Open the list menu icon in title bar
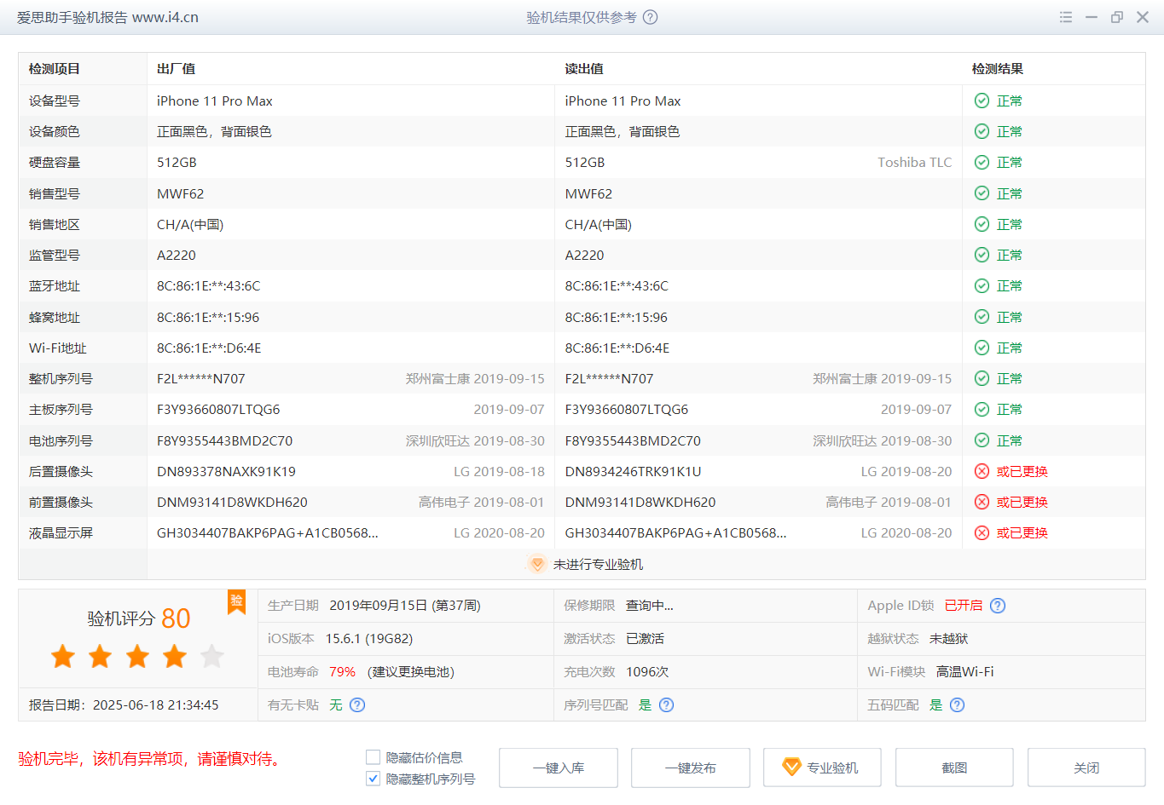This screenshot has width=1164, height=805. tap(1066, 17)
